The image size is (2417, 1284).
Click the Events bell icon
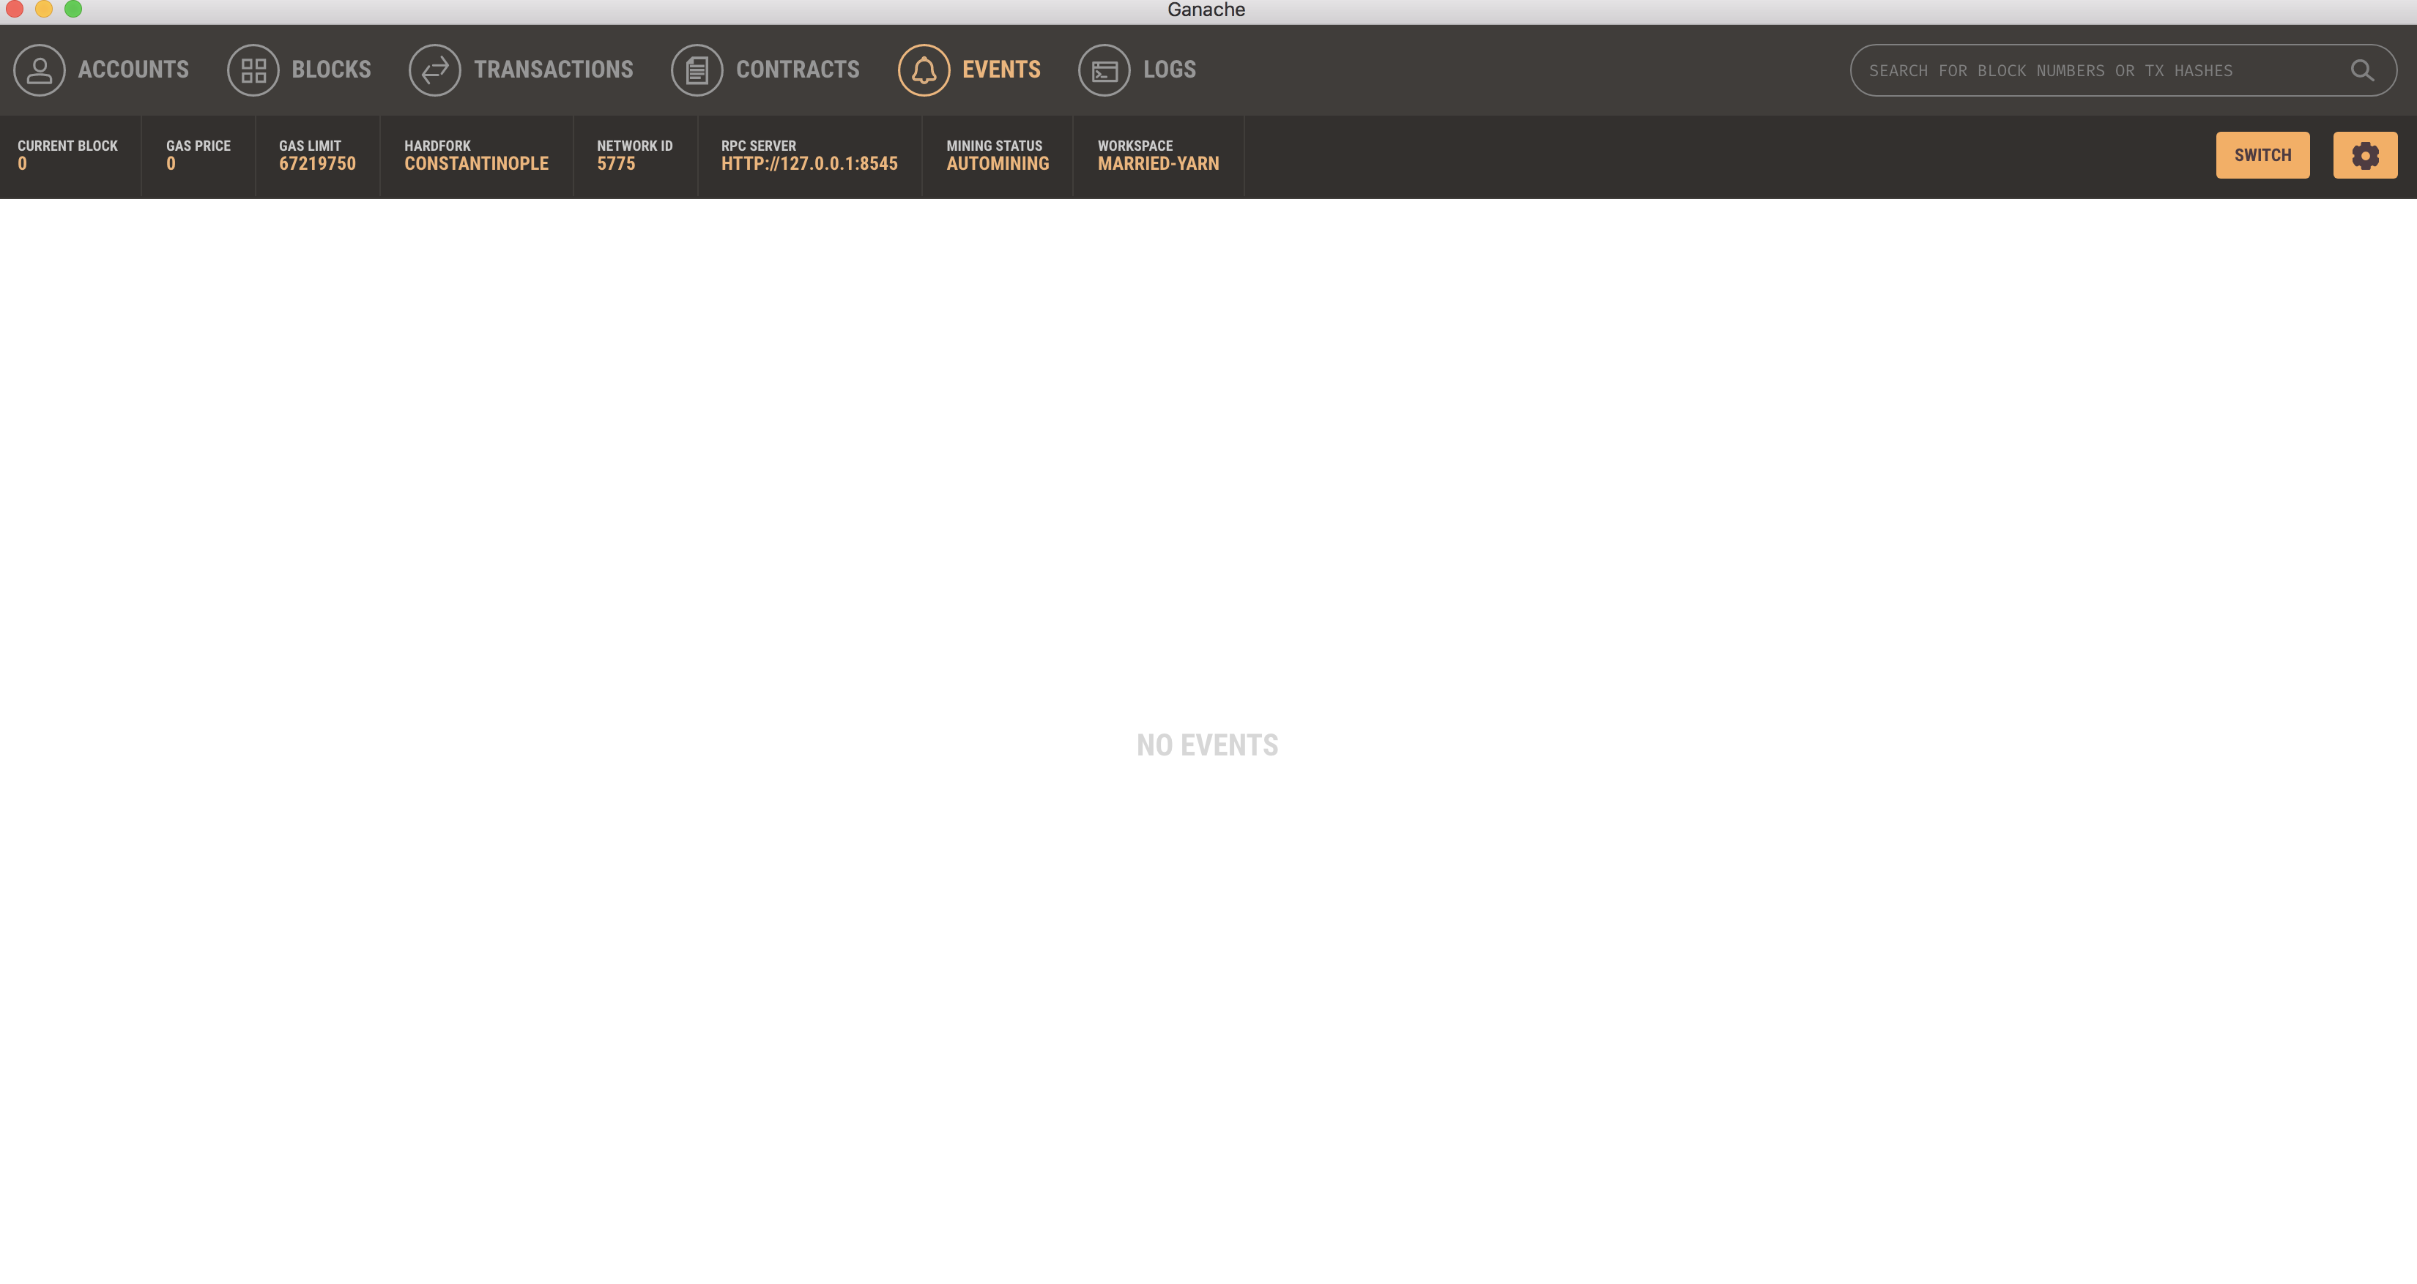[x=924, y=70]
